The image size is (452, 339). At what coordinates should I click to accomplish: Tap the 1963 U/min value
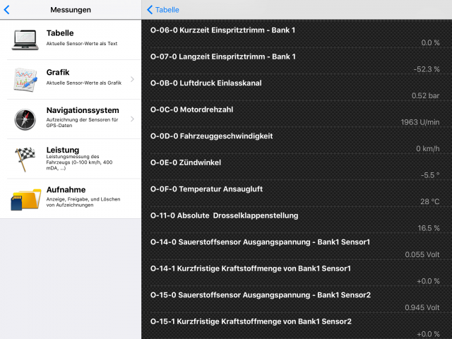(420, 122)
